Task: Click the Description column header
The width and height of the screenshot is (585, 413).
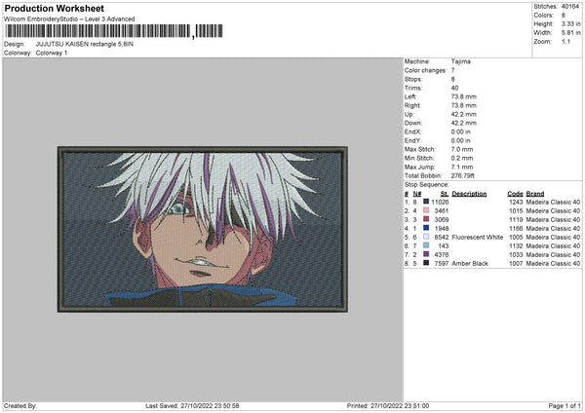Action: pos(469,193)
